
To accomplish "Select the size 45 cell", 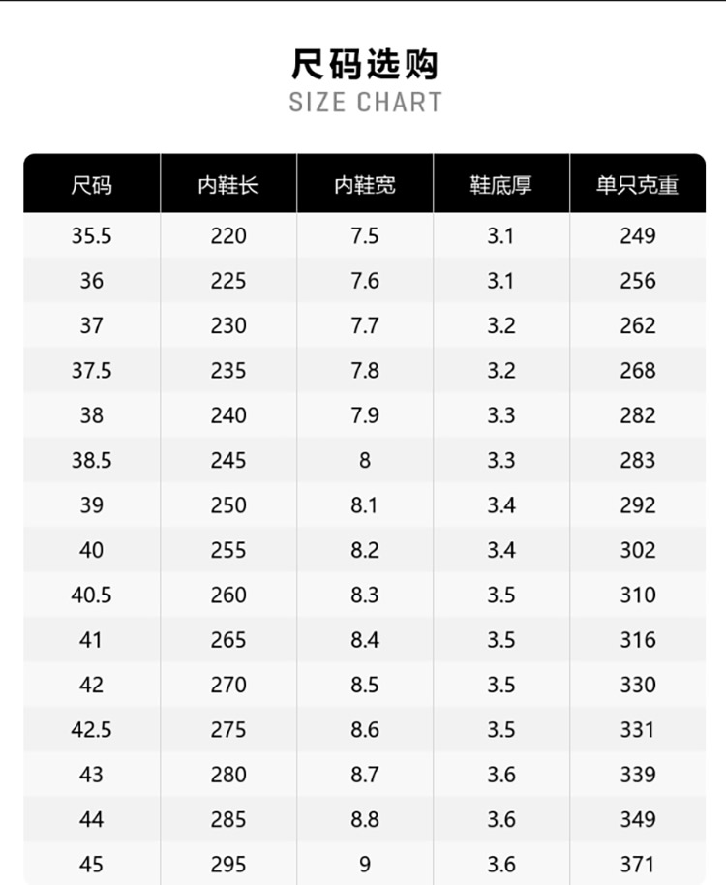I will [91, 864].
